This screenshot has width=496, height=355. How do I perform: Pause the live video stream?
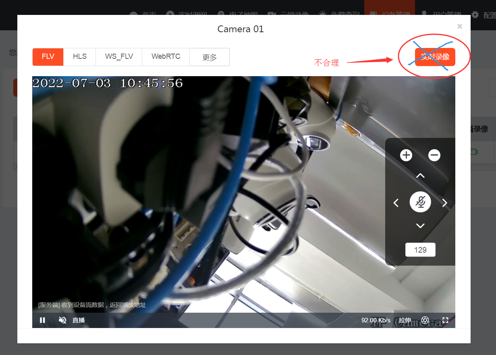(x=42, y=320)
